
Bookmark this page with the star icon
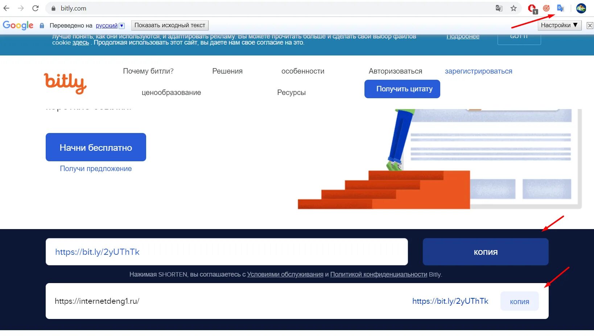point(513,8)
